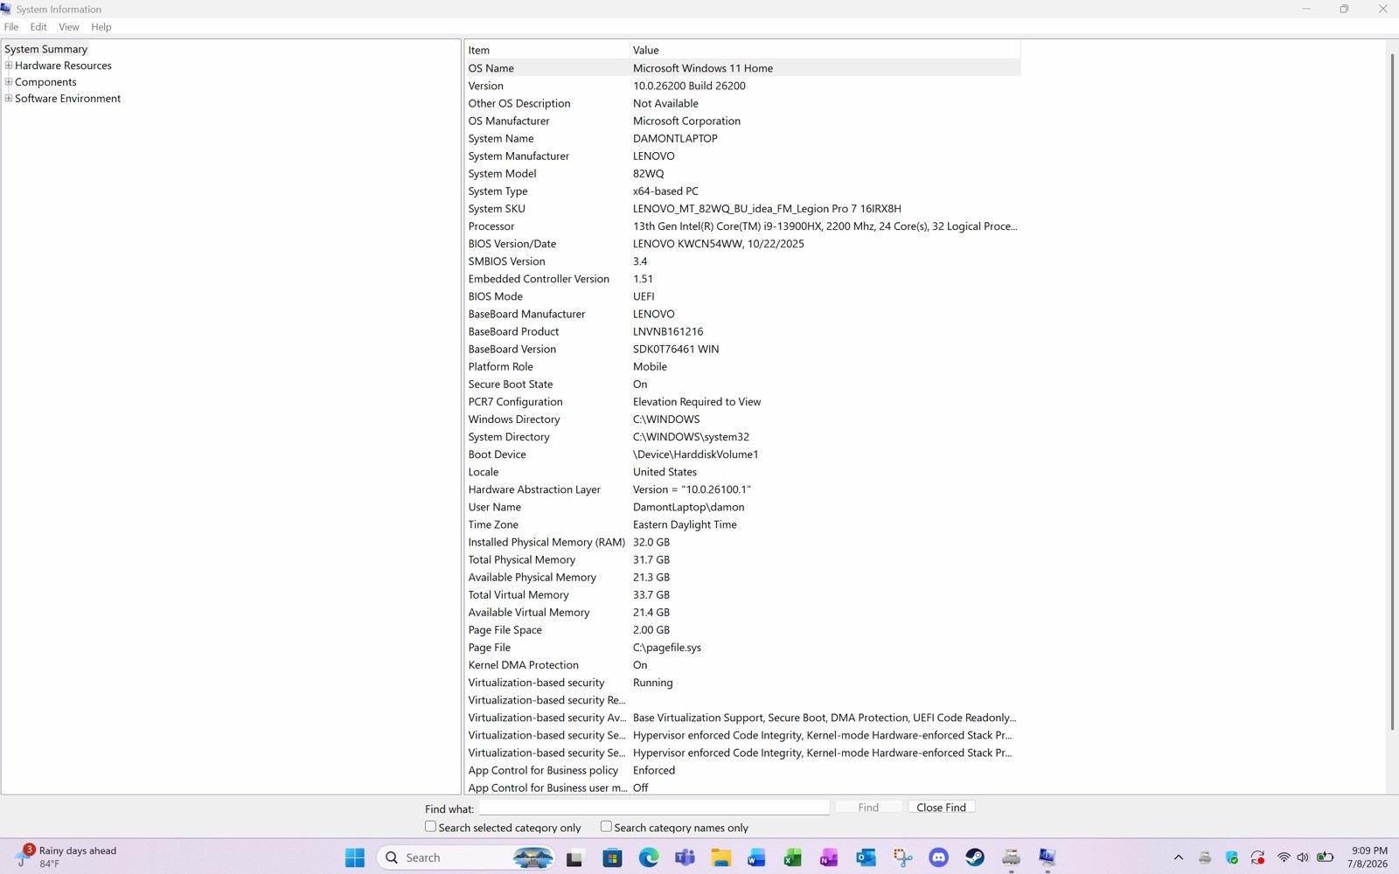Select the PCR7 Configuration row
Image resolution: width=1399 pixels, height=874 pixels.
tap(742, 402)
